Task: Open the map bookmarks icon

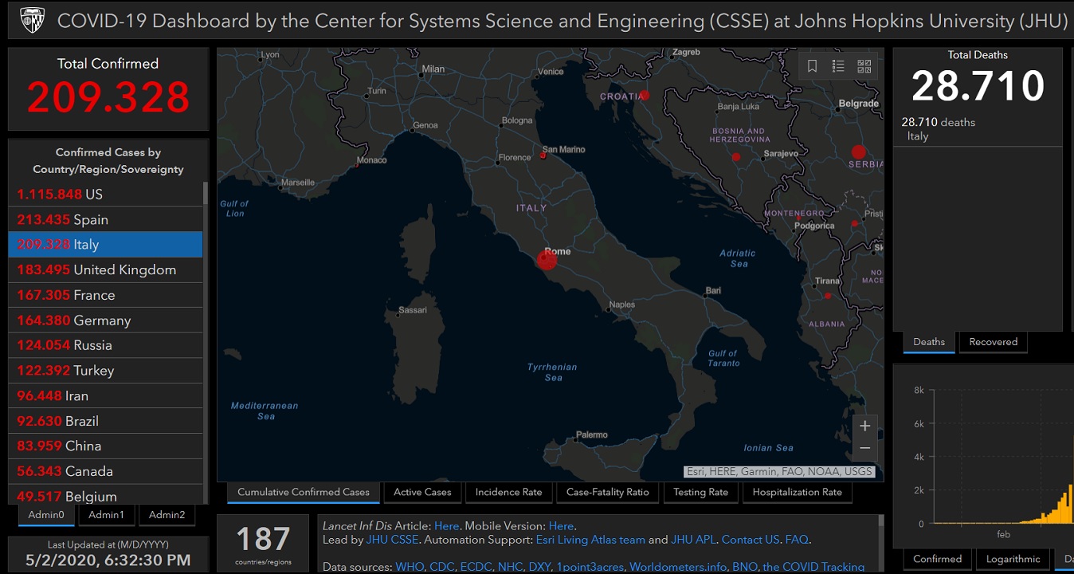Action: click(812, 66)
